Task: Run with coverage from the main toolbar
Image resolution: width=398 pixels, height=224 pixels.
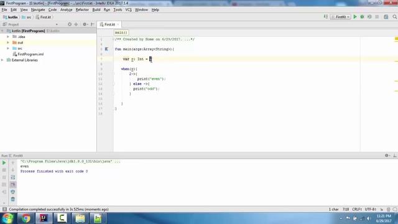Action: pyautogui.click(x=369, y=17)
